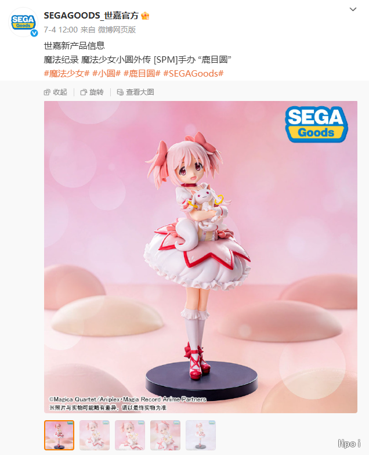
Task: Click the magnifier icon beside 查看大图
Action: pos(120,92)
